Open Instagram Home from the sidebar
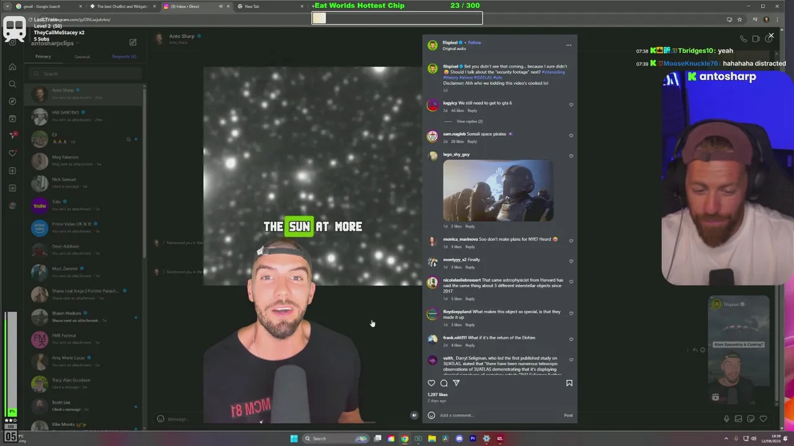 [x=12, y=67]
